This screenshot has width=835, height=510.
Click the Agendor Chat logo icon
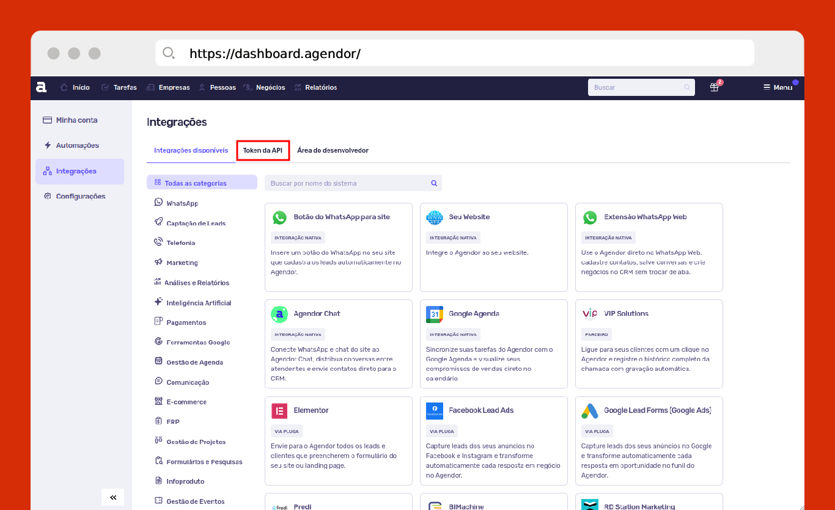click(x=279, y=314)
